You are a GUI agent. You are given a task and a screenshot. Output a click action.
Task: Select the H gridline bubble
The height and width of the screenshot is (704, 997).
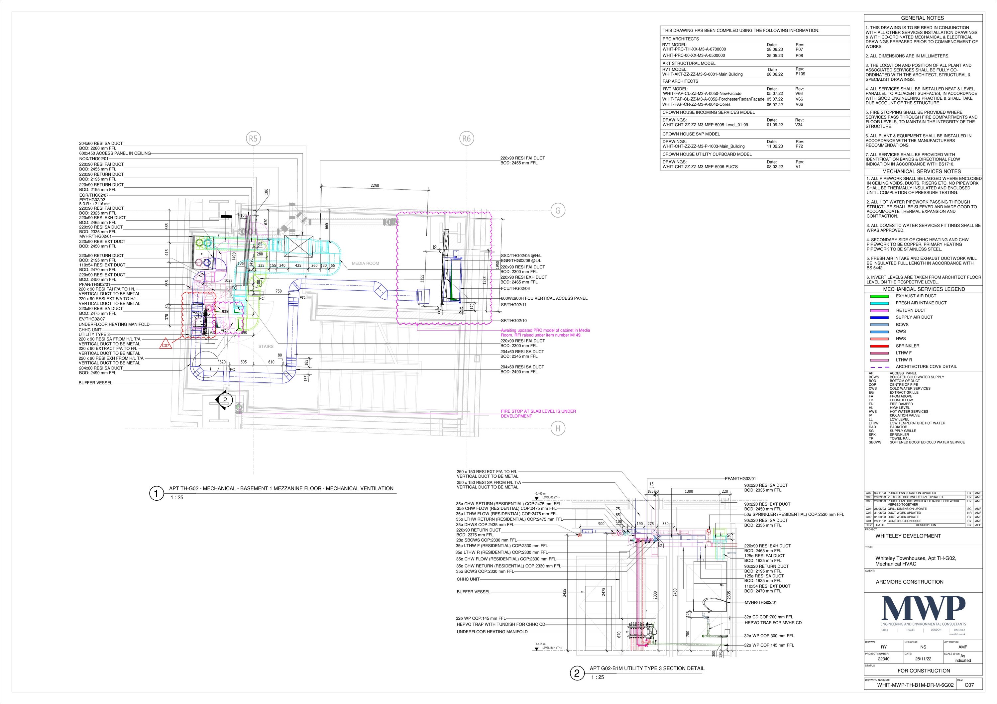(x=558, y=429)
